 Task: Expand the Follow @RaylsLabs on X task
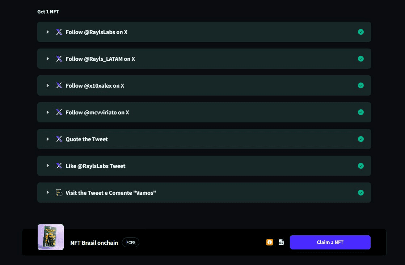coord(47,32)
